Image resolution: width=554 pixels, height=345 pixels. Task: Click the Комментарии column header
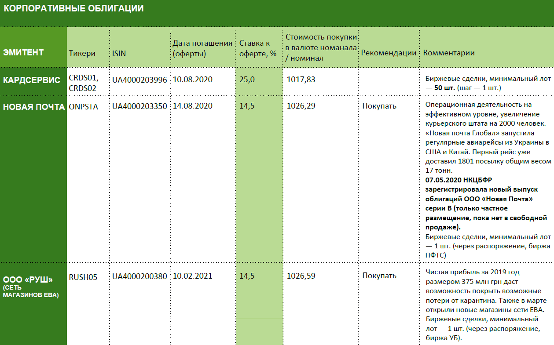(x=449, y=53)
